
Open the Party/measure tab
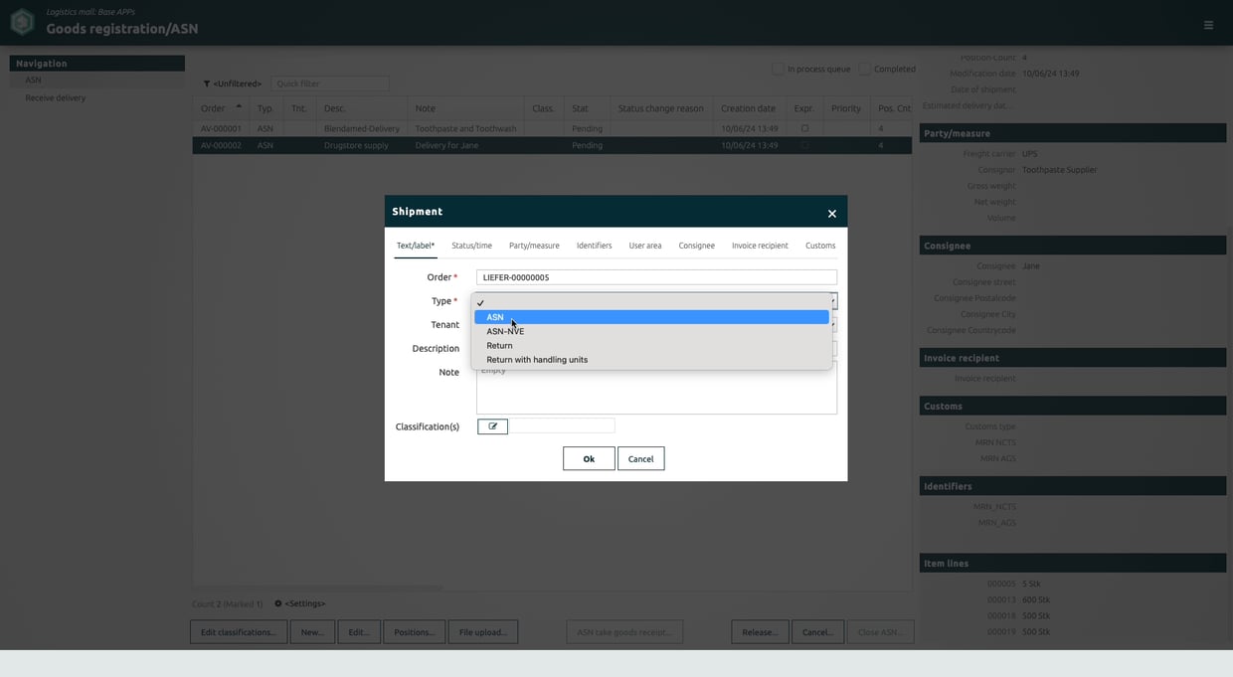coord(534,246)
